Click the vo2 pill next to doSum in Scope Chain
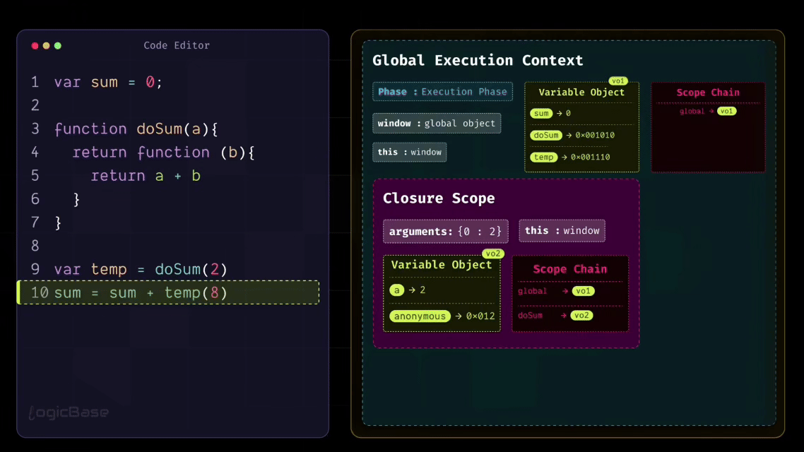Screen dimensions: 804x452 point(582,315)
